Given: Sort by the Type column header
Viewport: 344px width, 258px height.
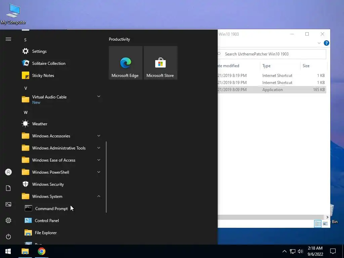Looking at the screenshot, I should click(280, 66).
